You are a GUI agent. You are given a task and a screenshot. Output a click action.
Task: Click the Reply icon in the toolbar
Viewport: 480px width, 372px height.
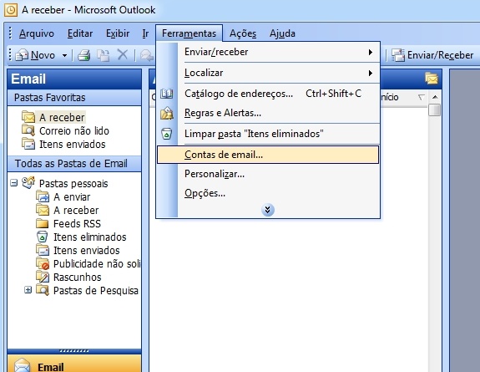pyautogui.click(x=147, y=55)
